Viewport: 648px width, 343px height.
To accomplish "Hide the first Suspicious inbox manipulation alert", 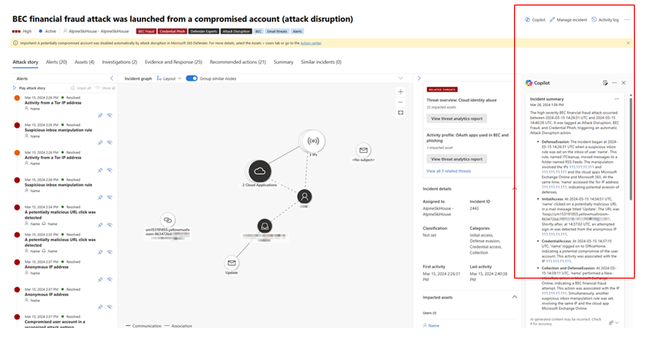I will [110, 143].
